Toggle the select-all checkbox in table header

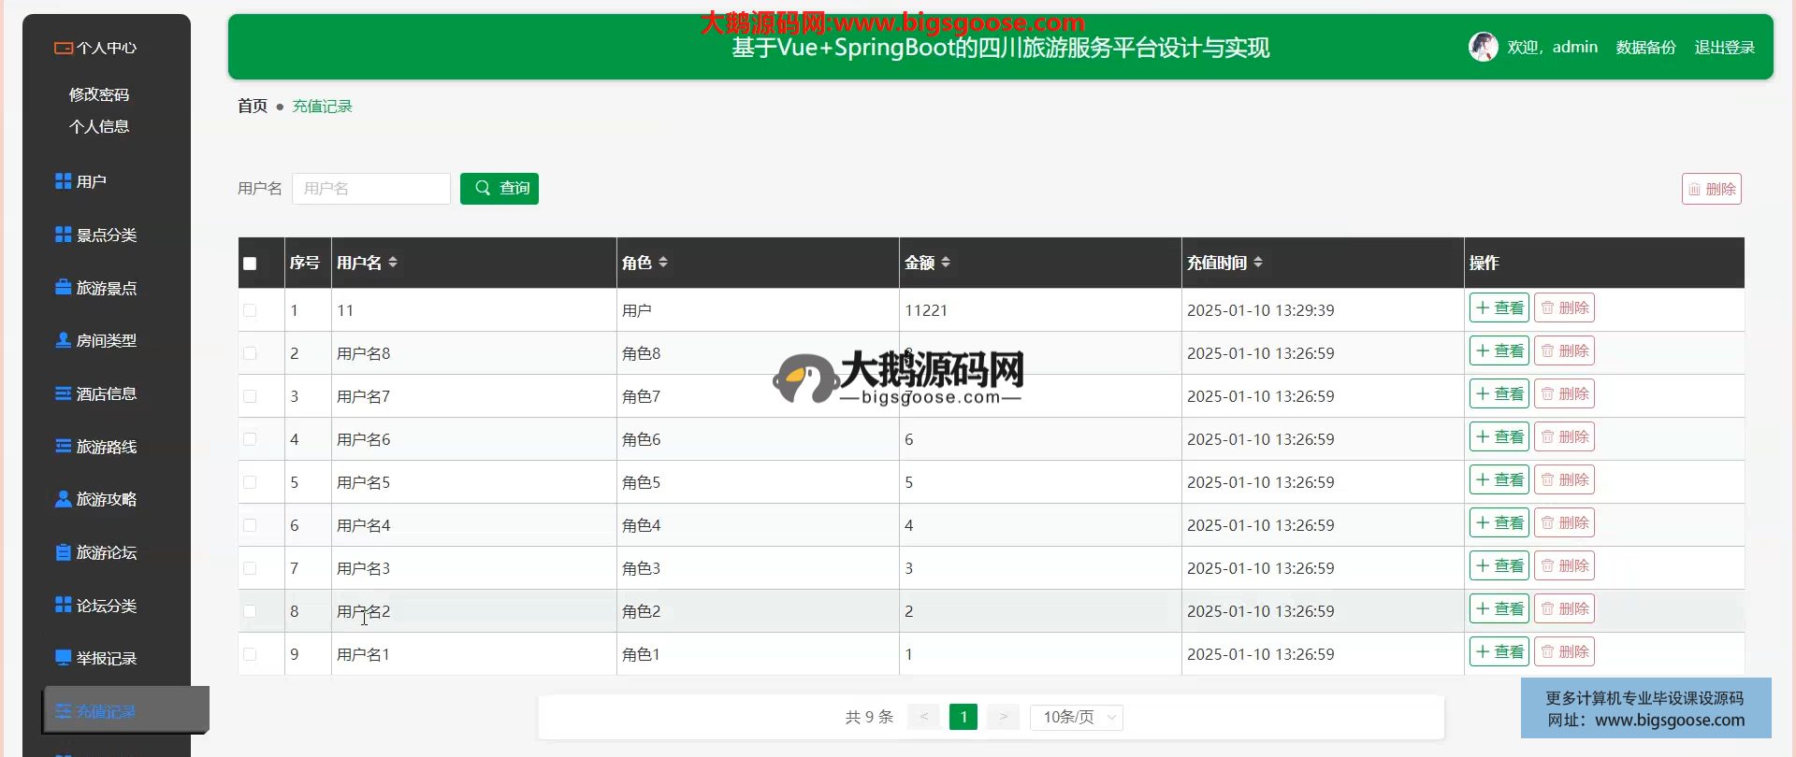(x=250, y=264)
